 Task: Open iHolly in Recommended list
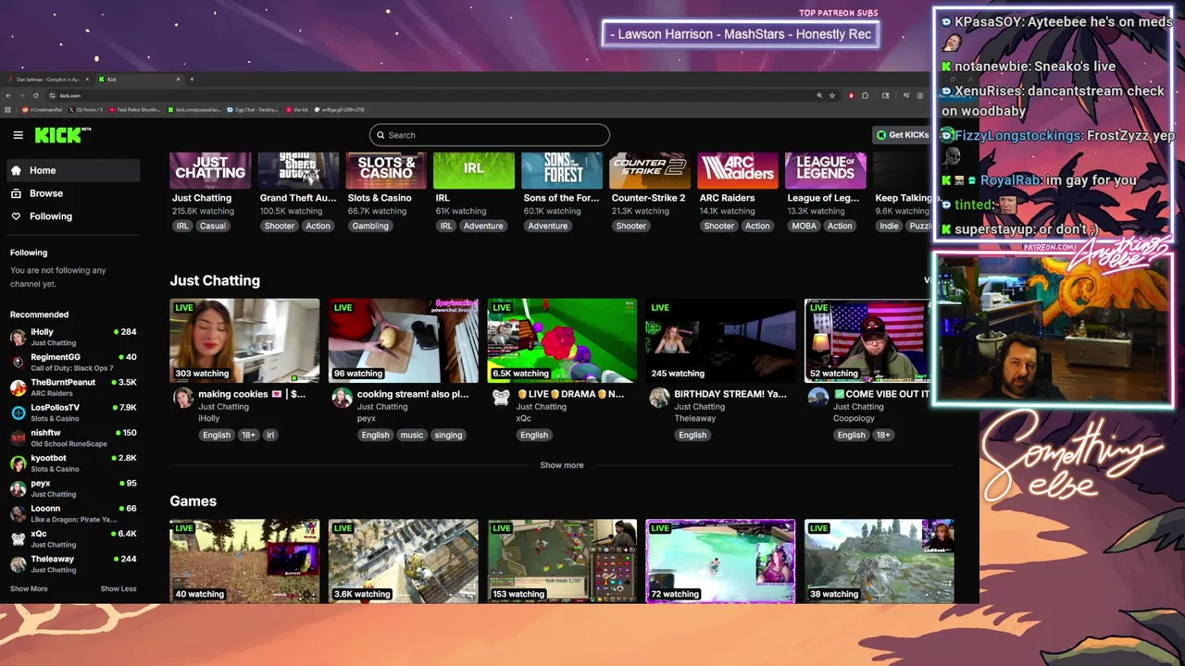73,337
